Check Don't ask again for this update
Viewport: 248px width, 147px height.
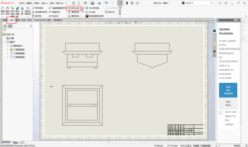point(221,112)
